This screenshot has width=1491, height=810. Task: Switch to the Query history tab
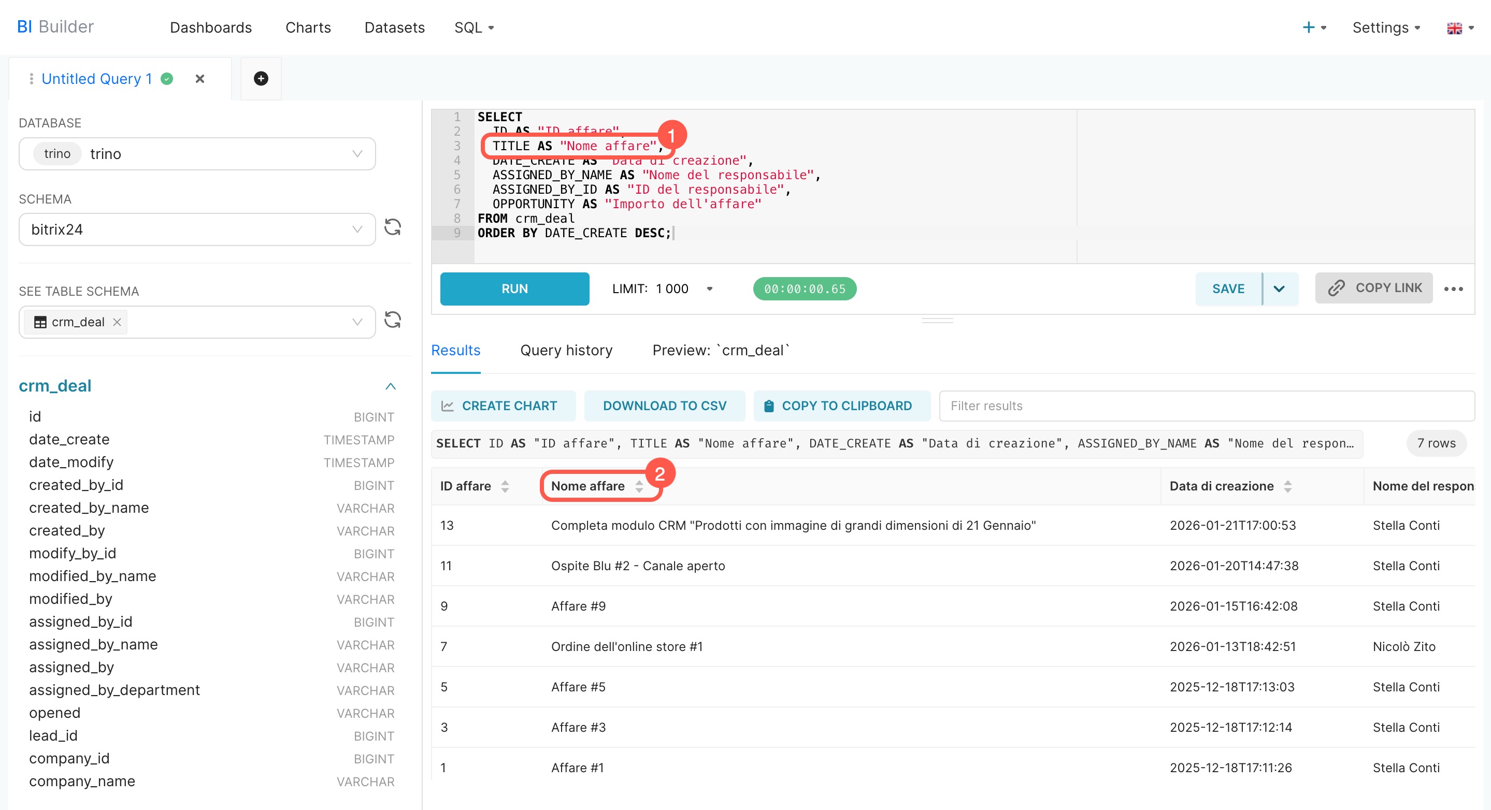tap(566, 350)
